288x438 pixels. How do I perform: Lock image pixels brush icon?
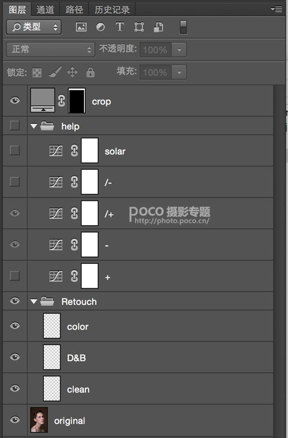(55, 72)
